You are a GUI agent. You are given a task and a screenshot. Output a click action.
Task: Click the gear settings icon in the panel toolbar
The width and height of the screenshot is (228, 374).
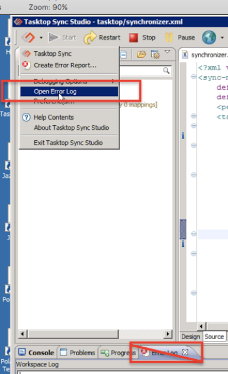point(156,54)
